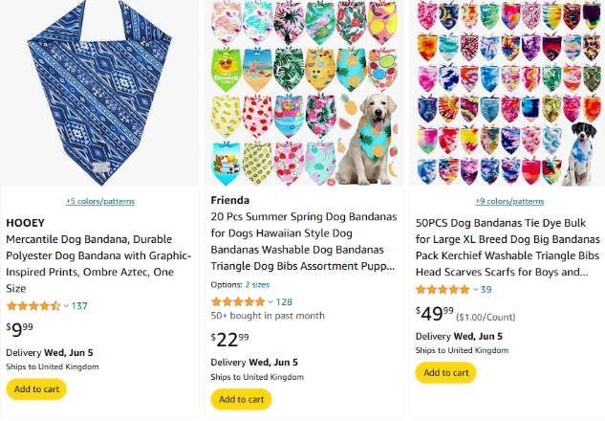The height and width of the screenshot is (421, 605).
Task: Click the Frienda star rating icons
Action: tap(237, 301)
